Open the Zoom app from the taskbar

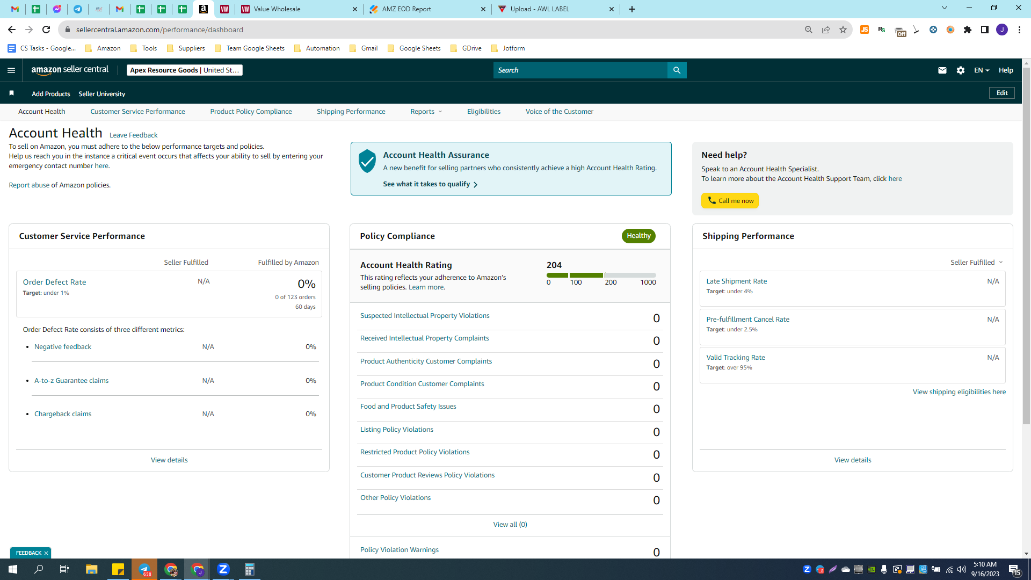tap(223, 569)
